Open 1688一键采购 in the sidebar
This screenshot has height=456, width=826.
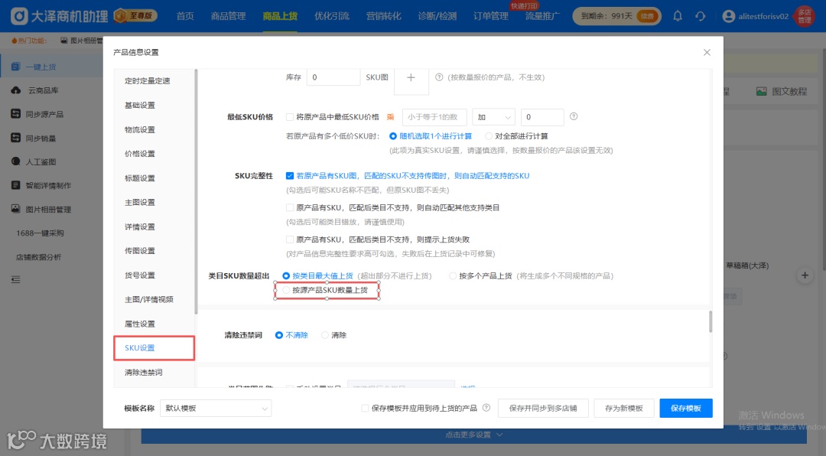click(40, 233)
